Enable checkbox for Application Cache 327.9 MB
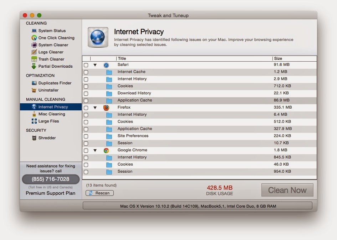 pos(86,129)
